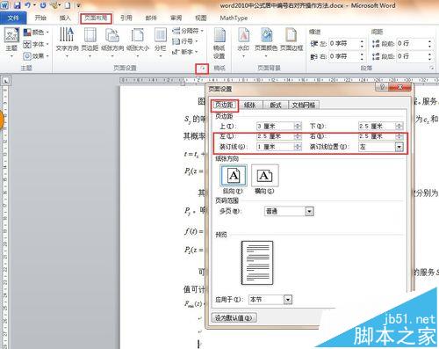Switch to the 视图 (View) ribbon tab
The width and height of the screenshot is (439, 349).
pos(201,18)
